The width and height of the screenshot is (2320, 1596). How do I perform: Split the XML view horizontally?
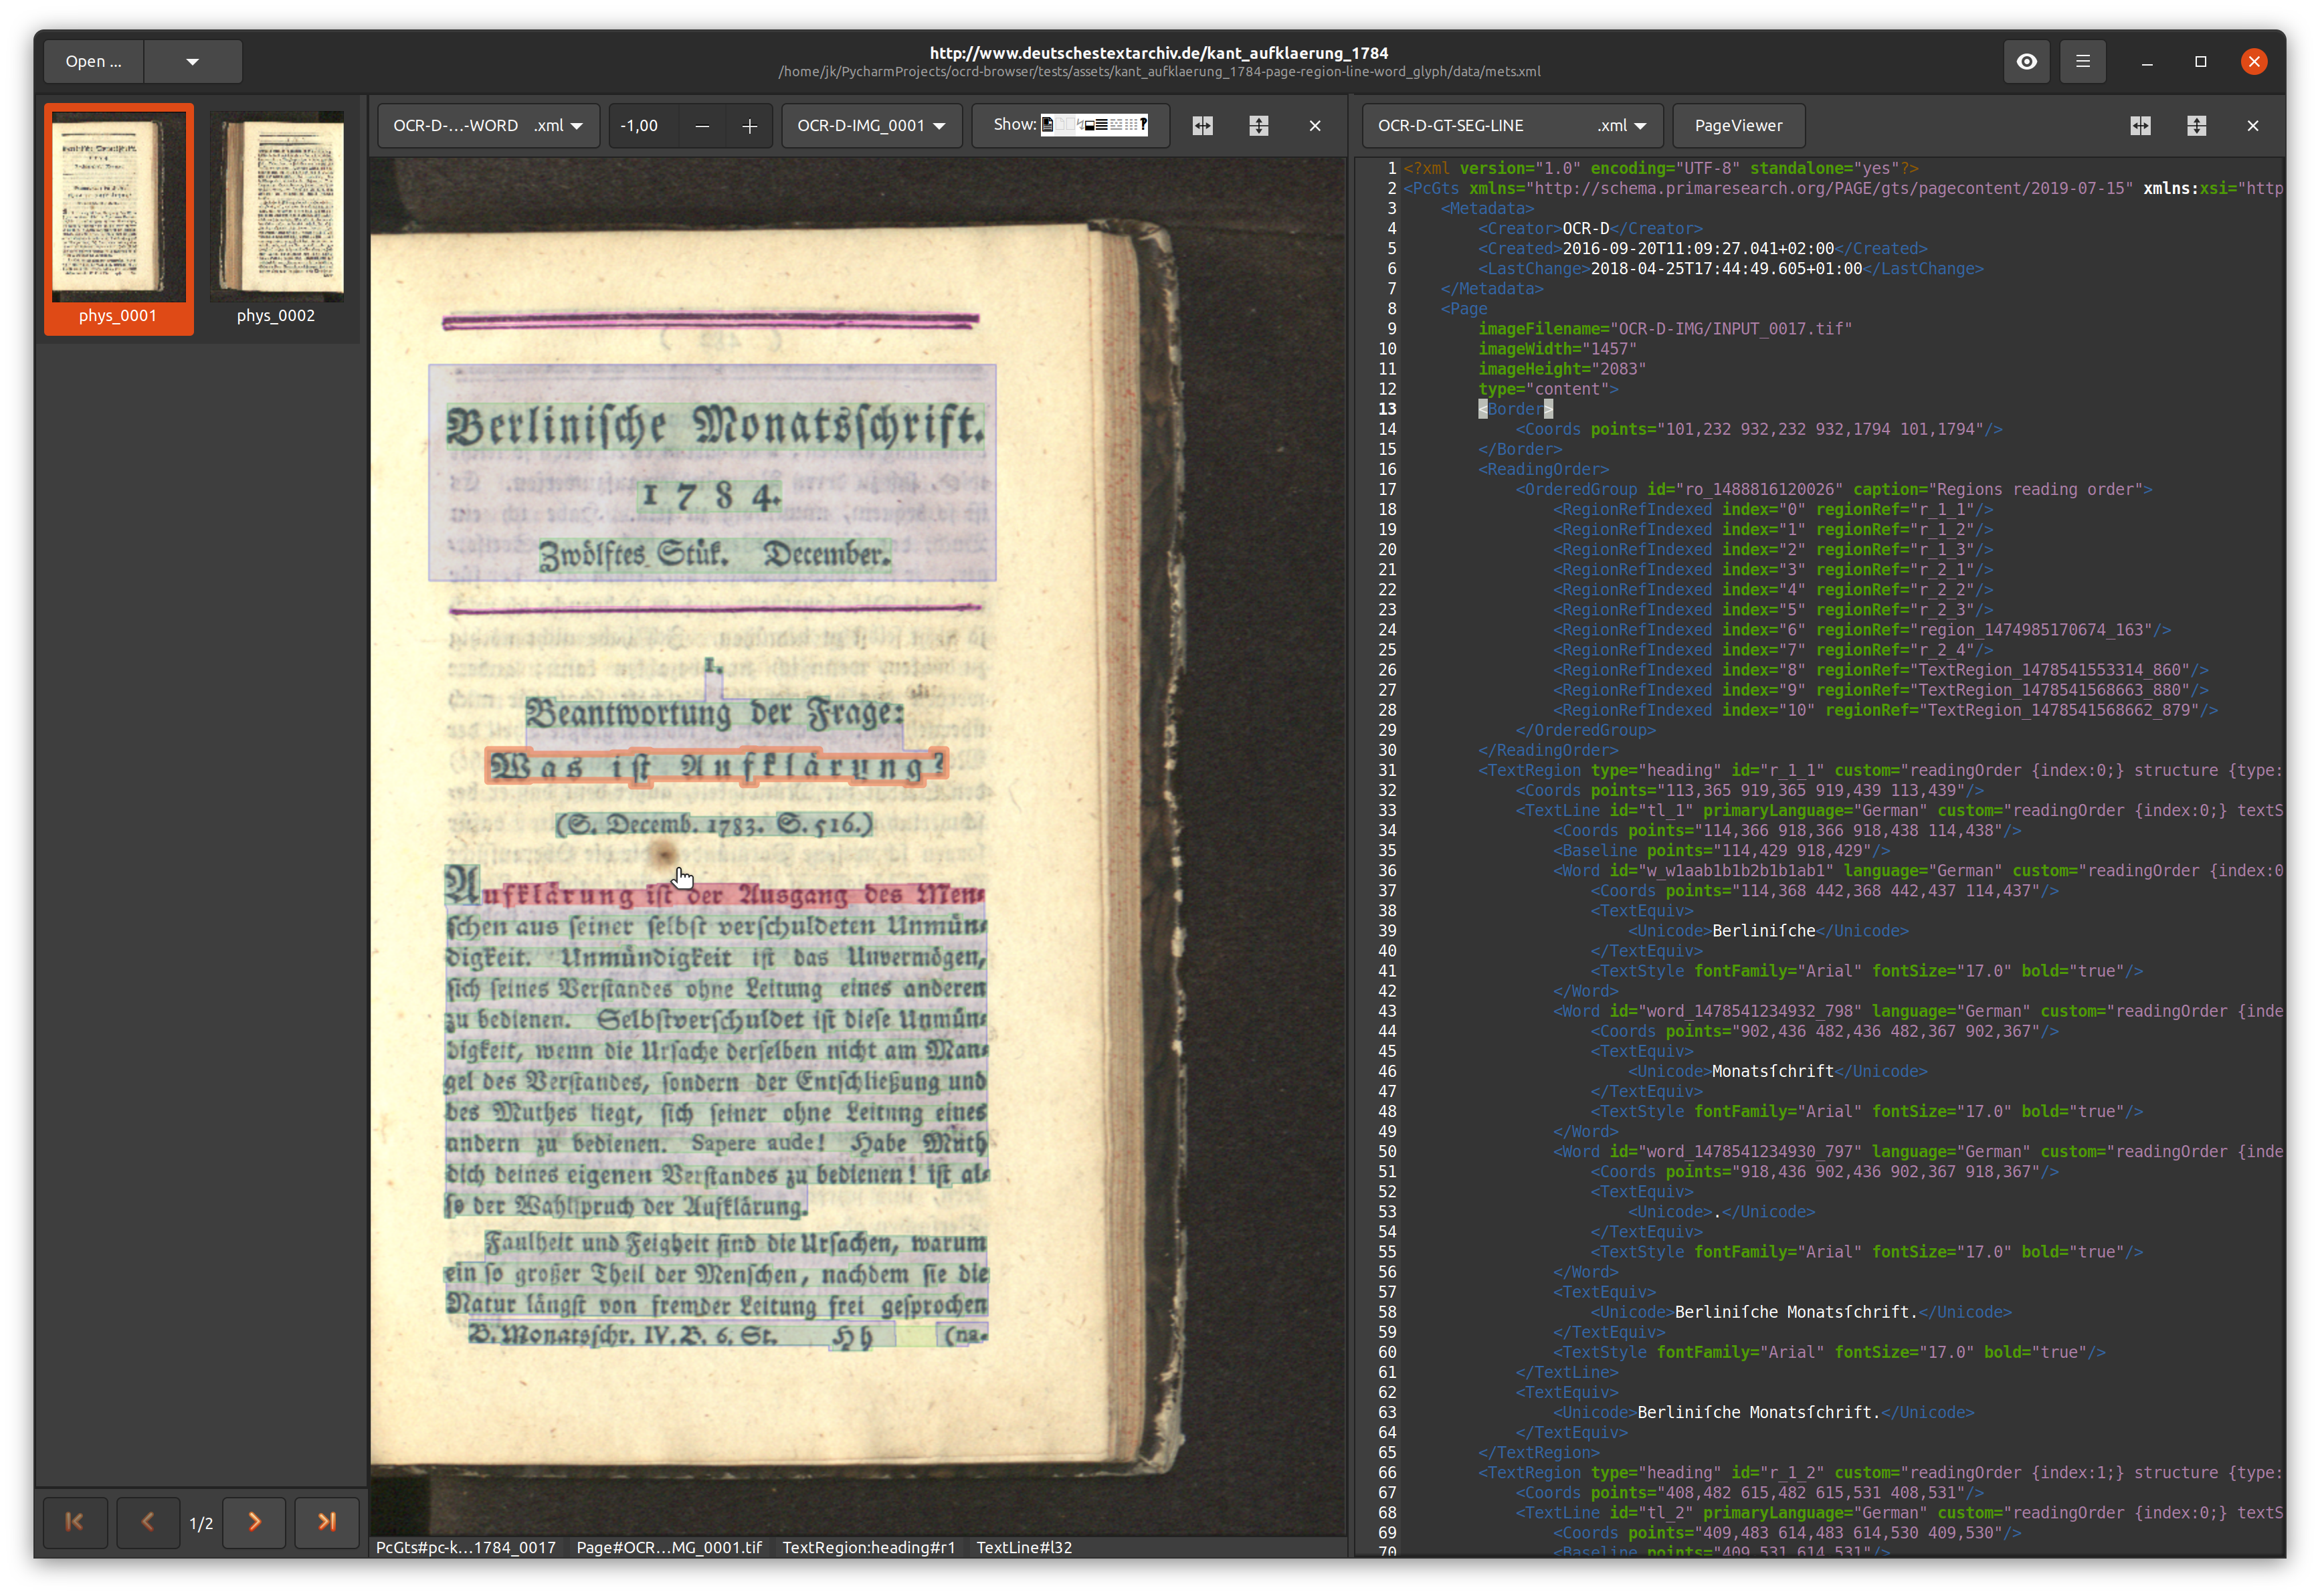click(x=2140, y=126)
